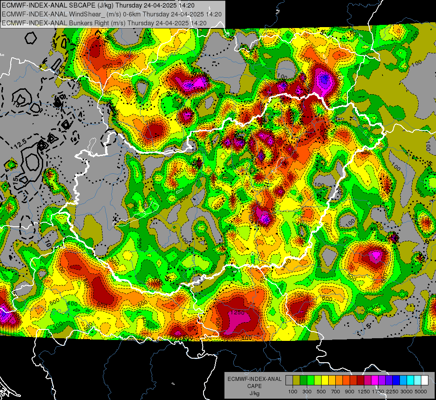436x400 pixels.
Task: Click the WindShear 0-6km header line
Action: pyautogui.click(x=111, y=14)
